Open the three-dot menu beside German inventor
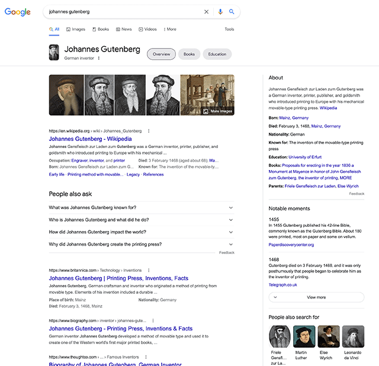Image resolution: width=379 pixels, height=366 pixels. pyautogui.click(x=99, y=58)
